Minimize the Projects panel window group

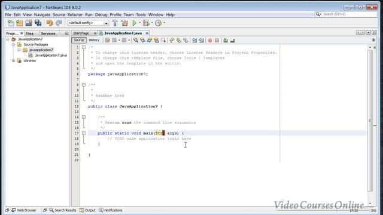(x=66, y=33)
